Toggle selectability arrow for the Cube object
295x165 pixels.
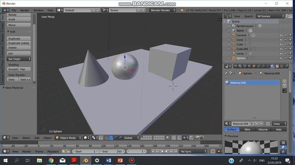pyautogui.click(x=286, y=44)
